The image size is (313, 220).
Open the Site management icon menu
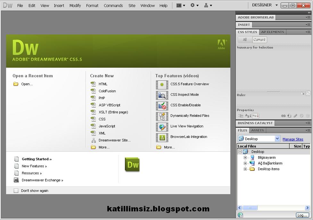[x=208, y=5]
